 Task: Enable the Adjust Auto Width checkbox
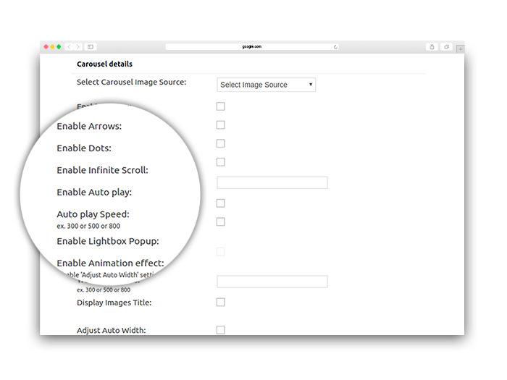point(220,330)
